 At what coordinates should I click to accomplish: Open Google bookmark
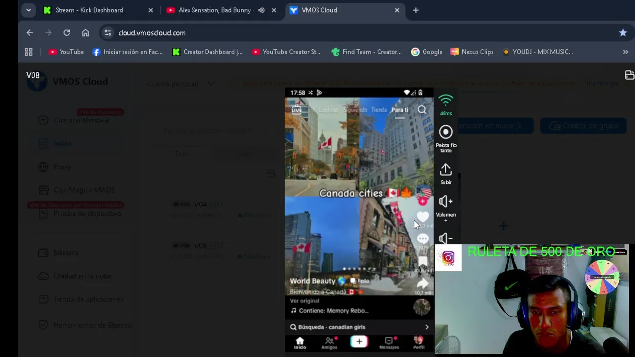point(427,52)
